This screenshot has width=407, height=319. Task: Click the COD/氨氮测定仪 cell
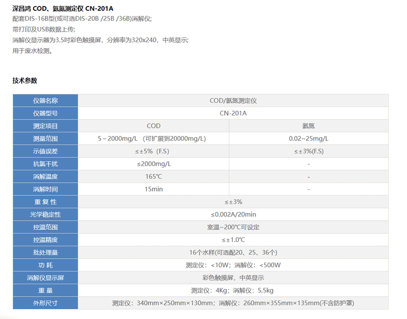233,100
